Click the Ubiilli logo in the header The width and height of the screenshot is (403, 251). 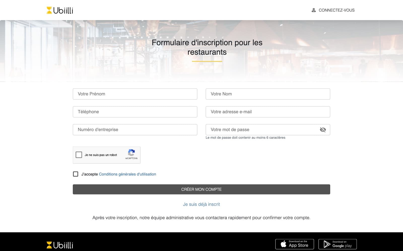[x=60, y=10]
